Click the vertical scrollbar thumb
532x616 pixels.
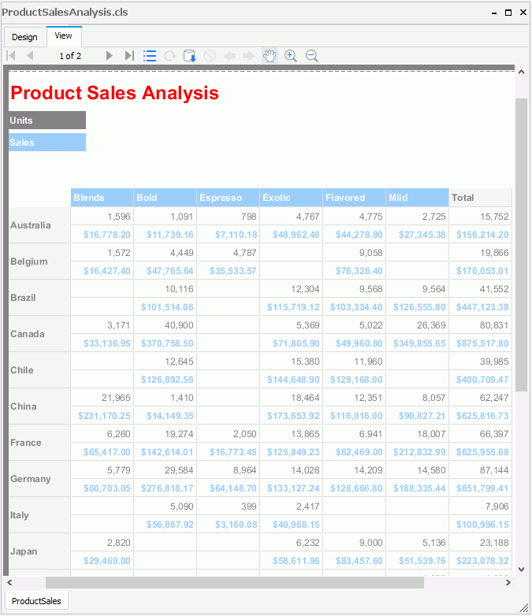522,244
